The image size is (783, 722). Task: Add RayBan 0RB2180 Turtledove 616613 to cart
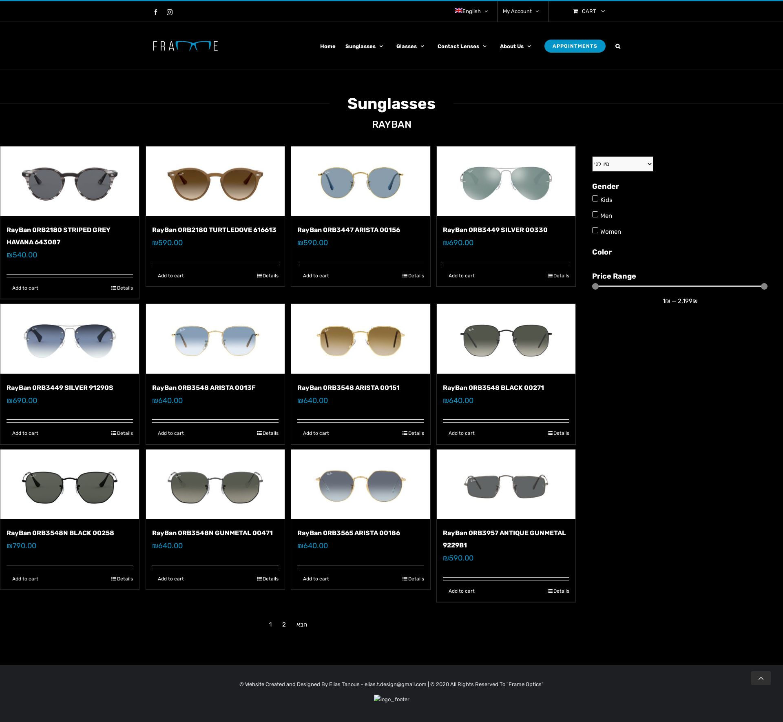[x=171, y=276]
